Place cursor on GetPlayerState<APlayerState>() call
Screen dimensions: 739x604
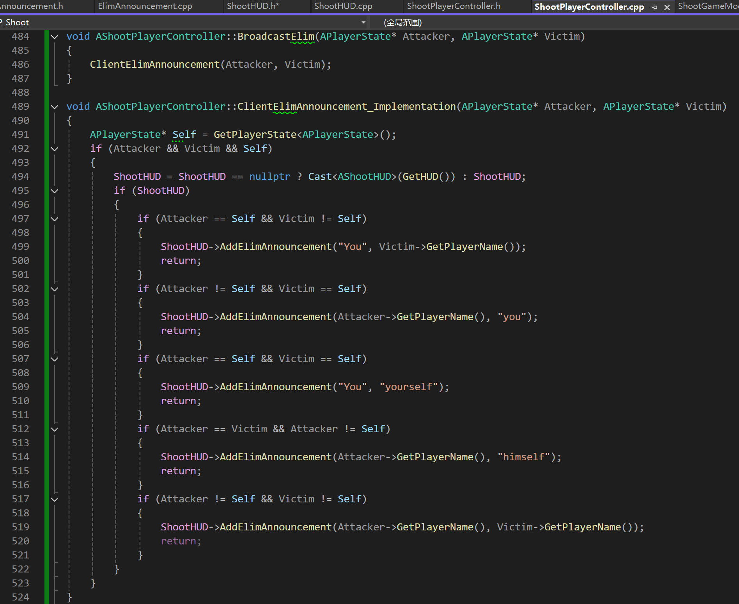302,134
